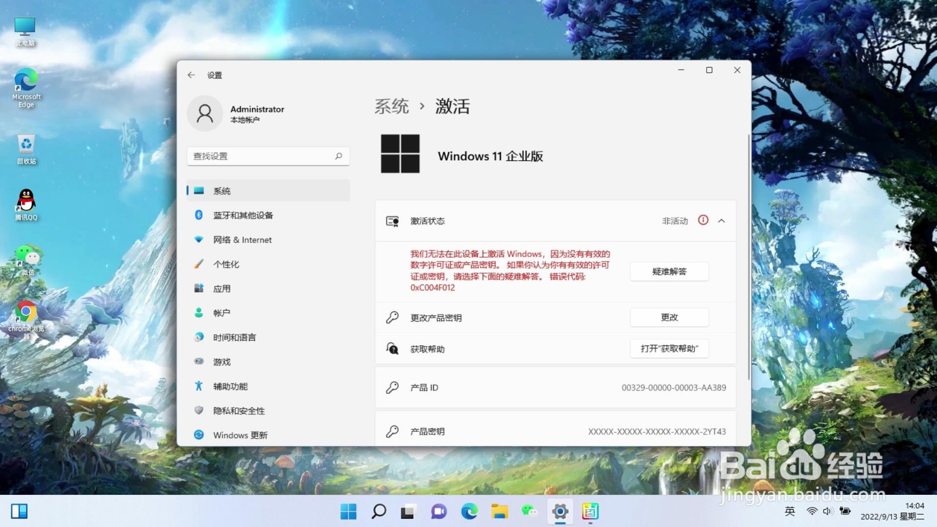Click the key icon beside 产品 ID
This screenshot has width=937, height=527.
pyautogui.click(x=392, y=388)
